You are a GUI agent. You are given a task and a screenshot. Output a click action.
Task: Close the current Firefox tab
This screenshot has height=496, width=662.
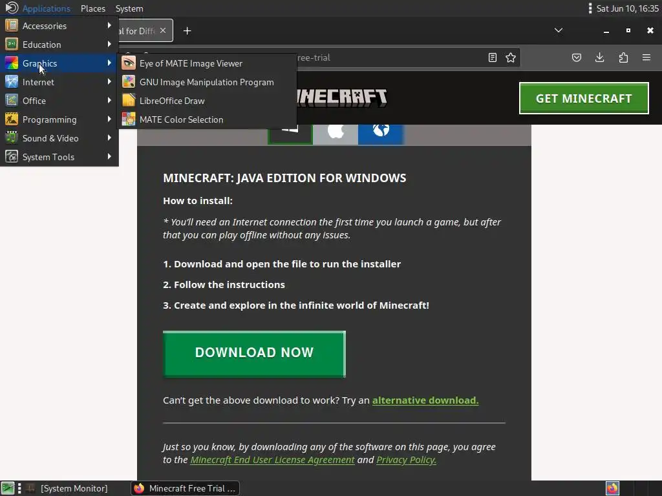pos(163,30)
